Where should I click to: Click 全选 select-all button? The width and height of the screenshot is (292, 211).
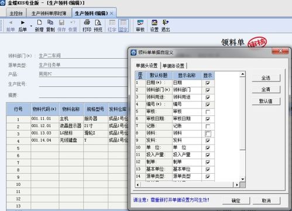[x=266, y=78]
